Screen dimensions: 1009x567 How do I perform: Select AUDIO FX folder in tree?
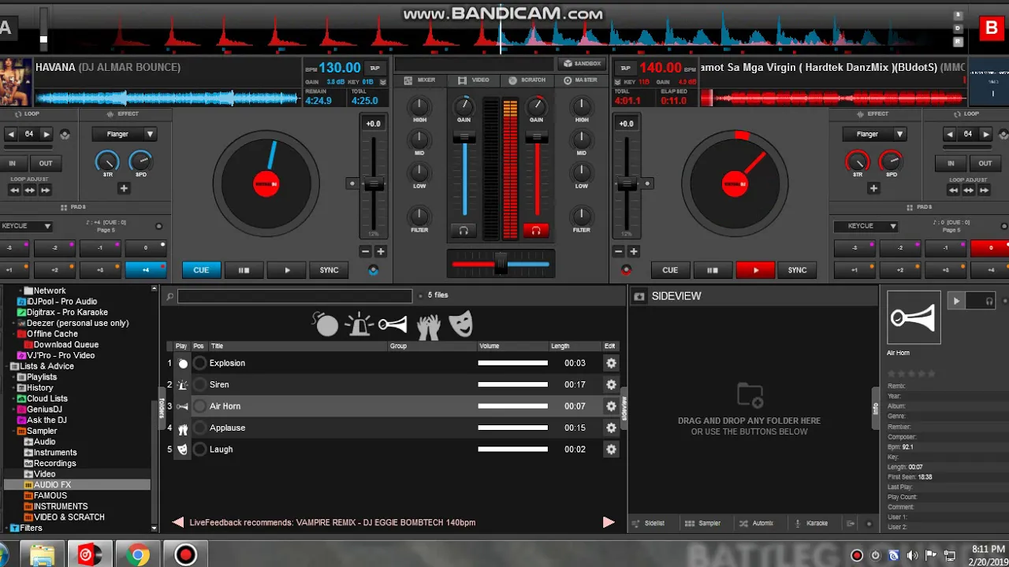coord(52,485)
